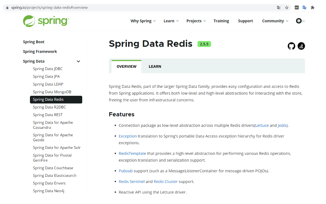
Task: Select the OVERVIEW tab
Action: [126, 67]
